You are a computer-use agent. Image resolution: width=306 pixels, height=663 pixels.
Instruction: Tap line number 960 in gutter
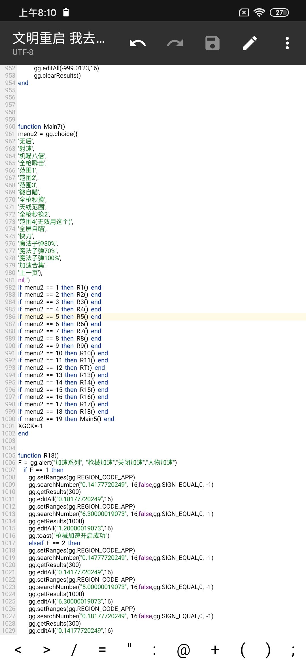(10, 127)
